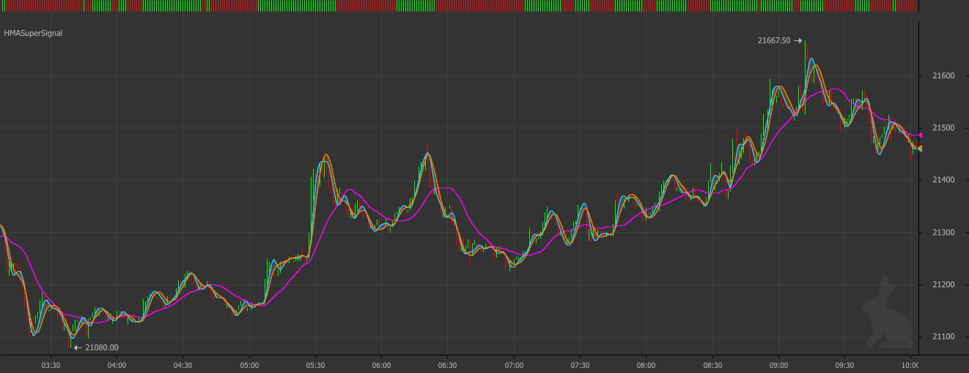Click the HMASuperSignal indicator label
Viewport: 969px width, 373px height.
click(33, 34)
